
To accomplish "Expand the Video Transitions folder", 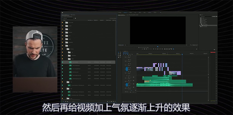I will 200,26.
